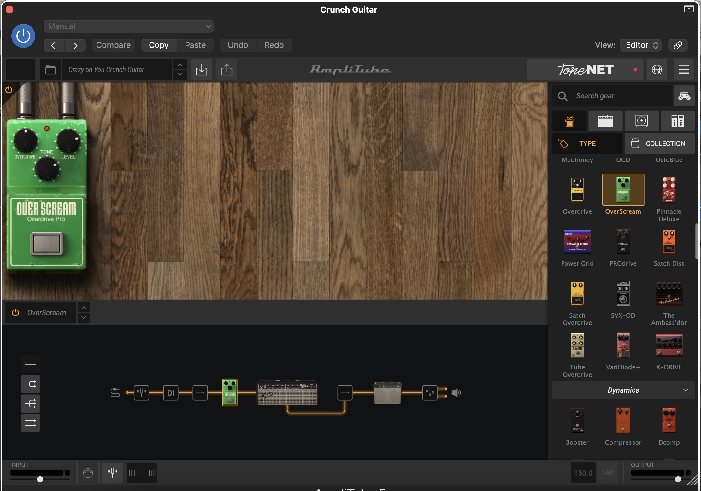Open the ToneNET button
Image resolution: width=701 pixels, height=491 pixels.
pyautogui.click(x=585, y=70)
